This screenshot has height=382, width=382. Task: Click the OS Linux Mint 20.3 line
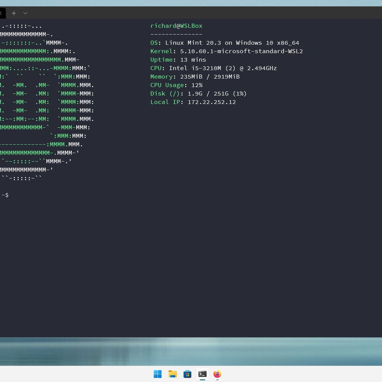click(225, 43)
